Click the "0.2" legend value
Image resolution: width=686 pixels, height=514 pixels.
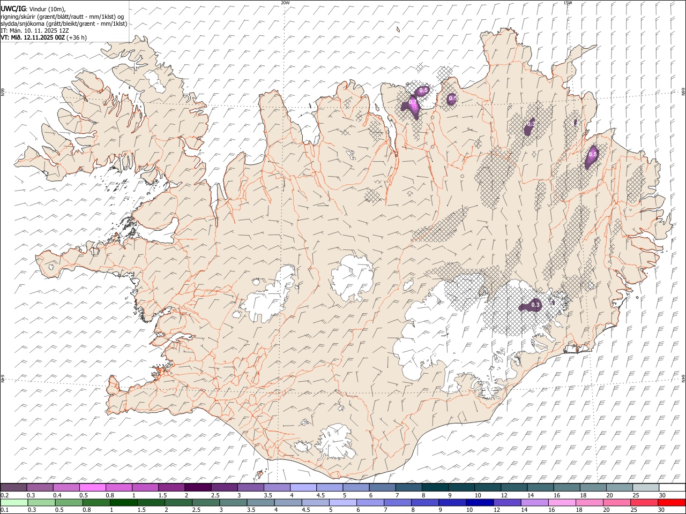pyautogui.click(x=4, y=495)
